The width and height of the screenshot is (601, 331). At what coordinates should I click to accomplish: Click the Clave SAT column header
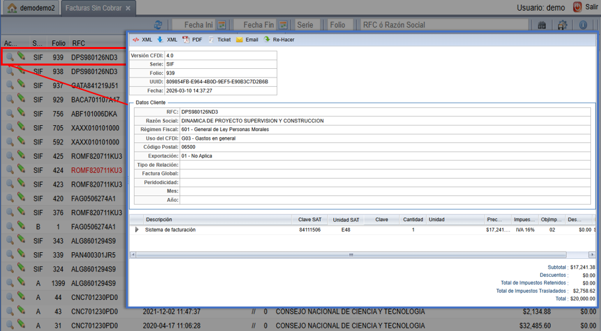[309, 220]
